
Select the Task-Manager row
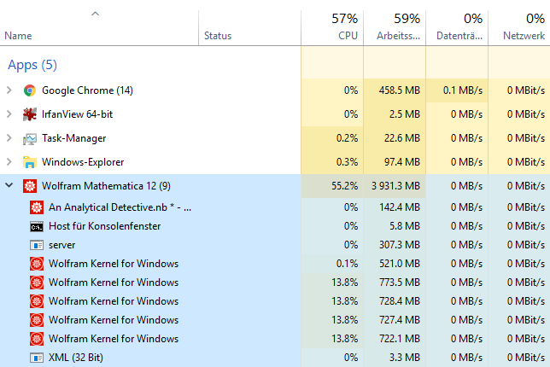click(275, 138)
